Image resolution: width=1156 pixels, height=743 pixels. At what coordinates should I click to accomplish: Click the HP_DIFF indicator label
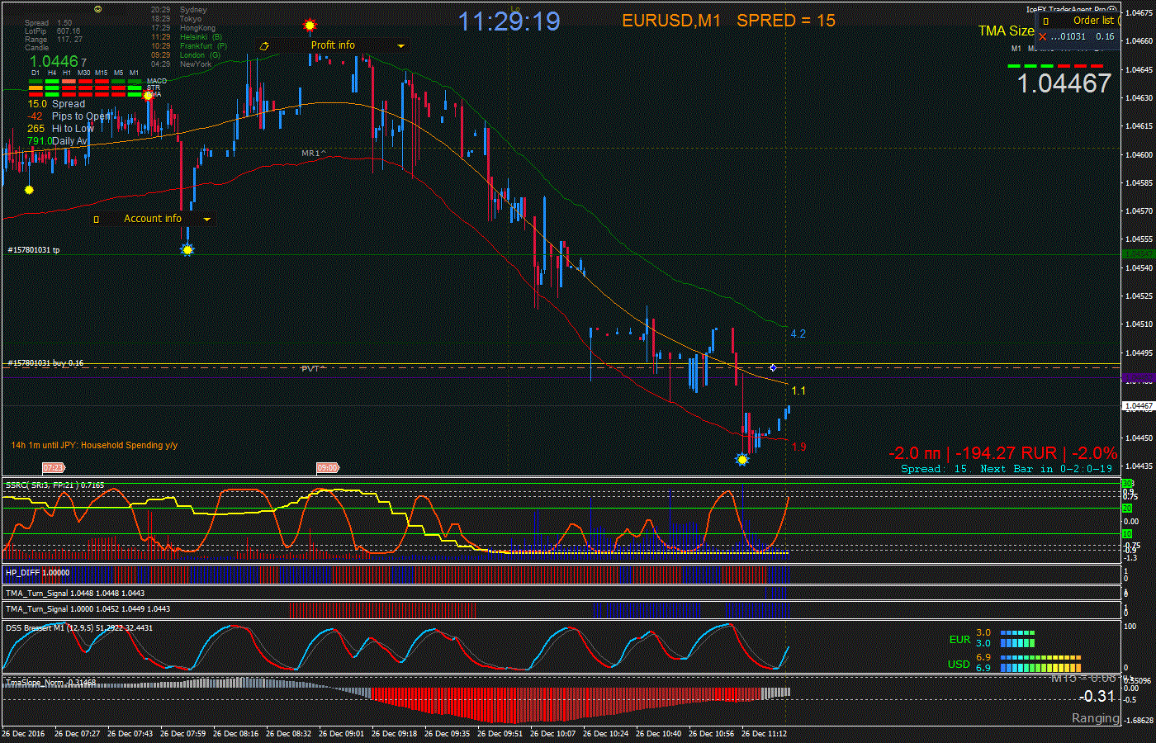pos(37,572)
